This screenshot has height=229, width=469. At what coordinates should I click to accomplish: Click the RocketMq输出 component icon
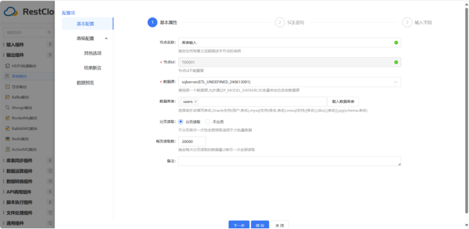tap(8, 118)
